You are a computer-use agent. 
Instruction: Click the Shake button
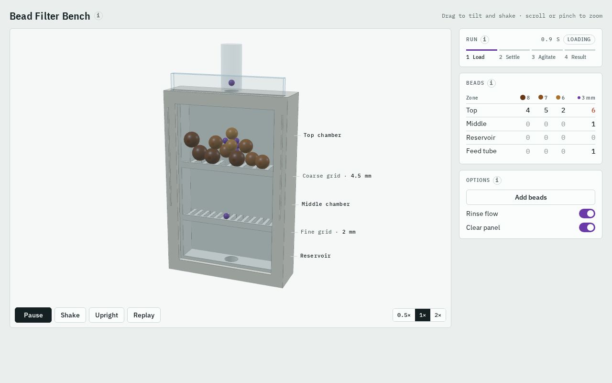pyautogui.click(x=70, y=315)
